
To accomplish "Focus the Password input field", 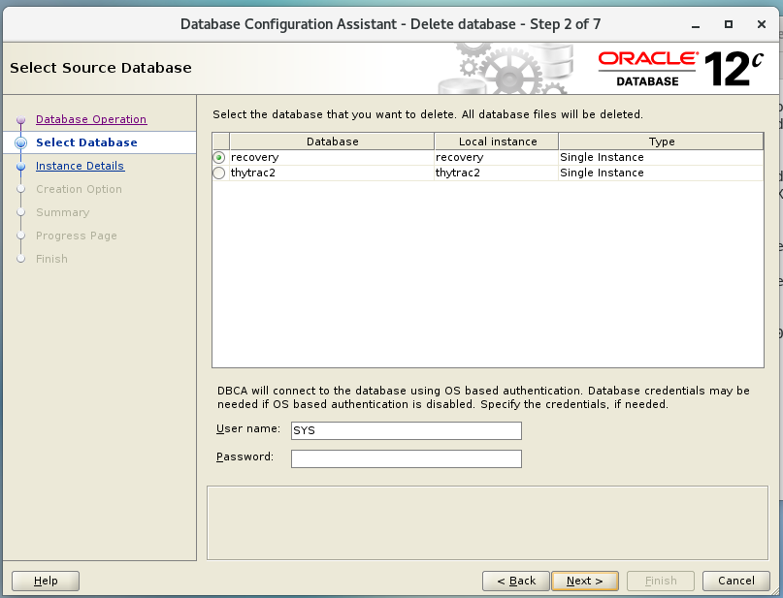I will click(406, 458).
